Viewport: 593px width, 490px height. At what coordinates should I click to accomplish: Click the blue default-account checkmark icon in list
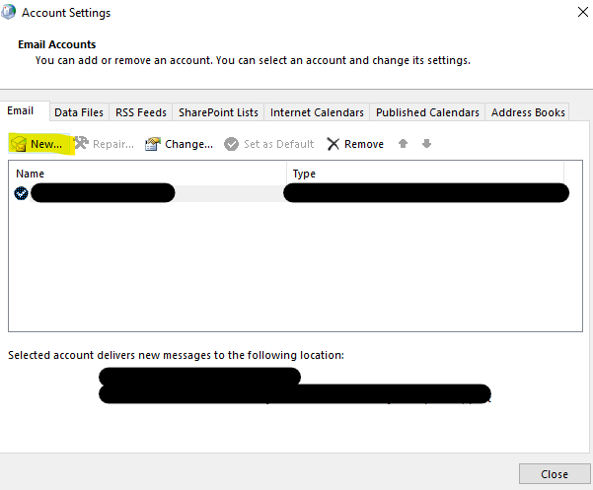[x=21, y=193]
